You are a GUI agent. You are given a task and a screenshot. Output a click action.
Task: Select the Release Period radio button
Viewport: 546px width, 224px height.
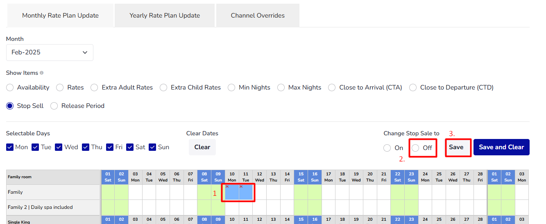54,106
